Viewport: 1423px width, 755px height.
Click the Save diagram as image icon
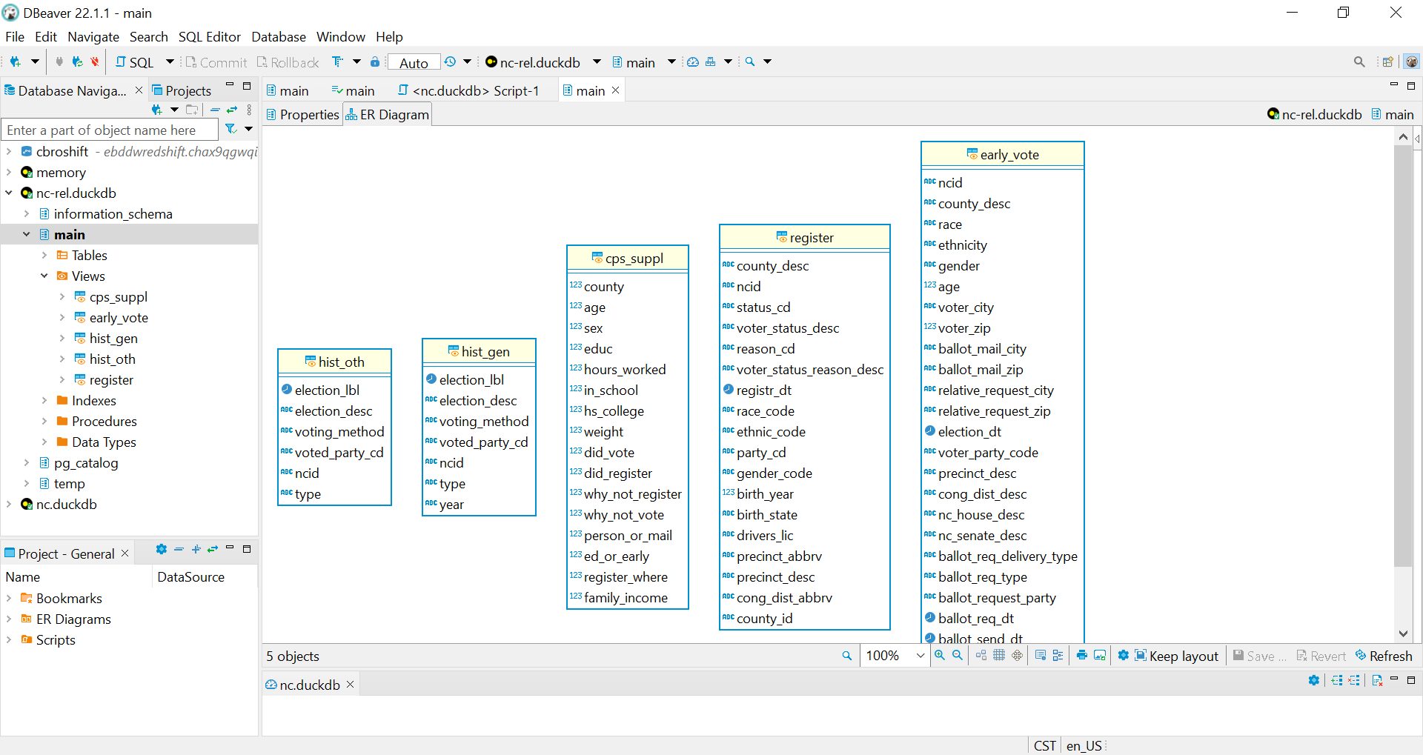(1100, 655)
